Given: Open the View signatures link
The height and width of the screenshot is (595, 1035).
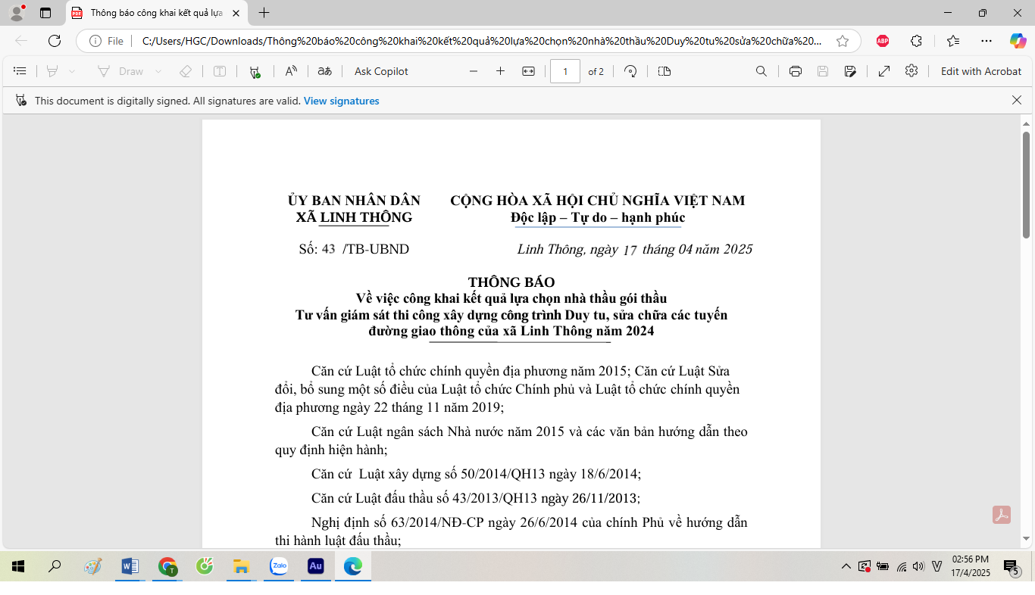Looking at the screenshot, I should pos(342,101).
